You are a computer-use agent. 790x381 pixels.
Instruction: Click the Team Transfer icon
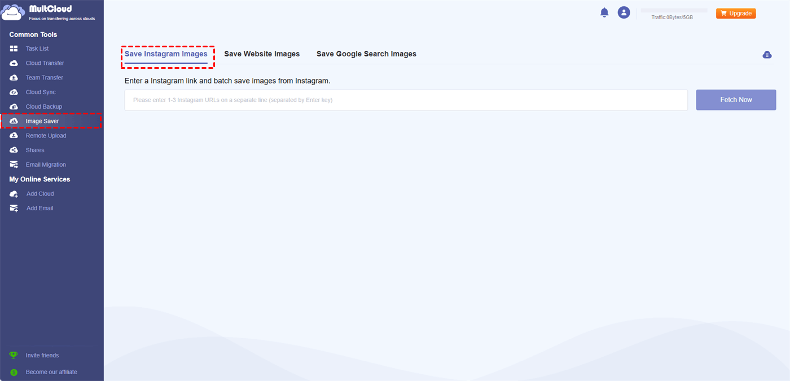(14, 78)
